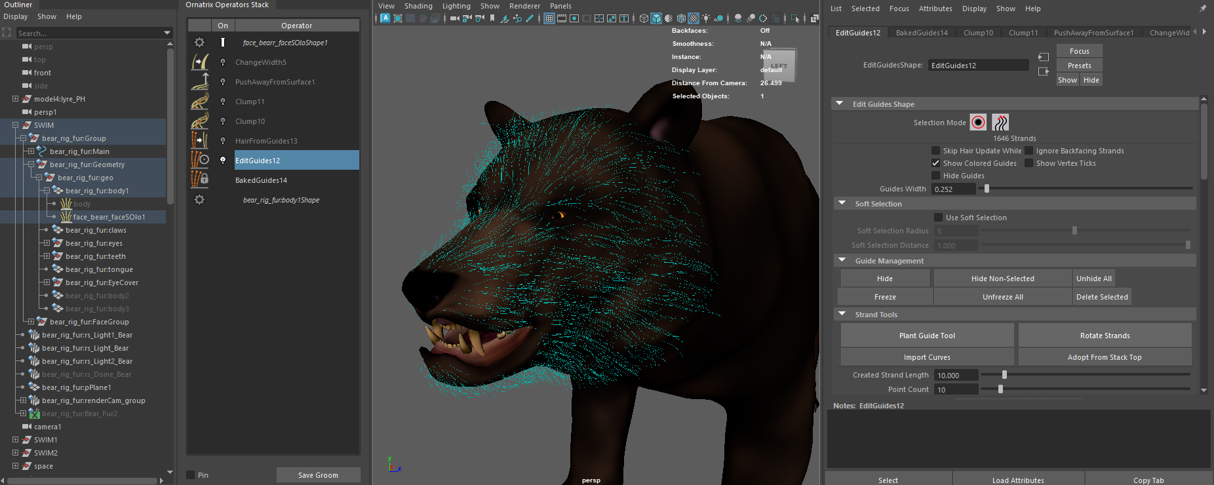The height and width of the screenshot is (485, 1214).
Task: Click the Guides Width slider handle
Action: pos(987,189)
